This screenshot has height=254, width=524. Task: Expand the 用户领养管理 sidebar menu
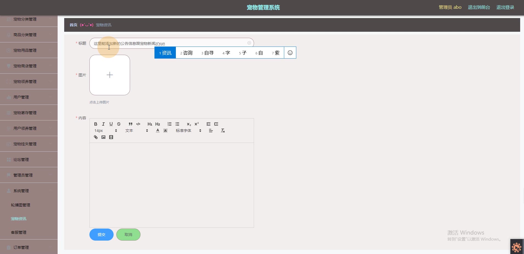pos(29,128)
